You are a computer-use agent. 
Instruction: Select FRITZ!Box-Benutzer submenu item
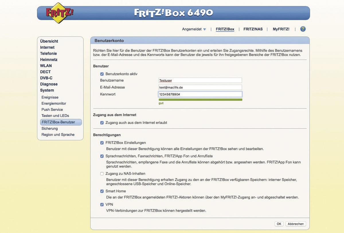pos(61,122)
